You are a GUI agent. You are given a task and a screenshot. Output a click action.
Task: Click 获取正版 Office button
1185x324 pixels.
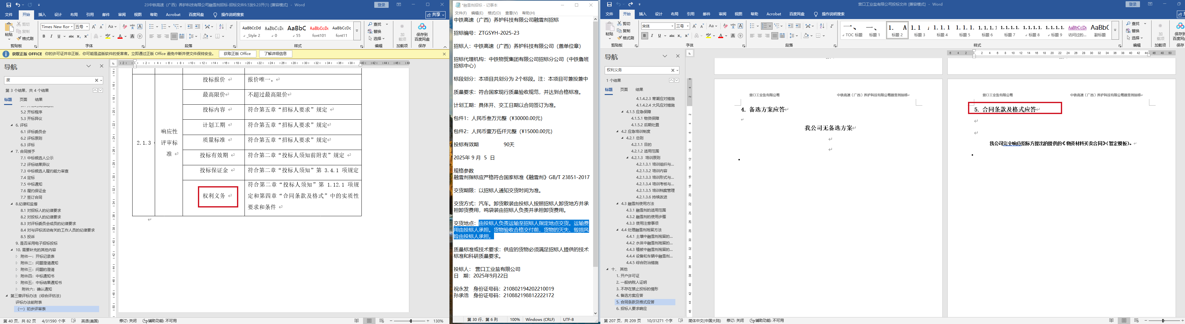coord(237,54)
